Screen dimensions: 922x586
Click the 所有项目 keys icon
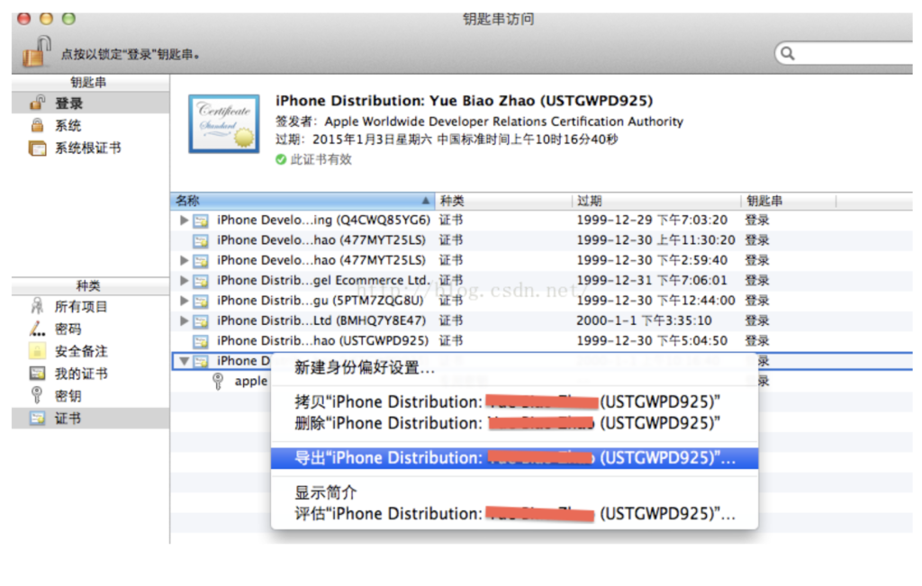[x=37, y=306]
